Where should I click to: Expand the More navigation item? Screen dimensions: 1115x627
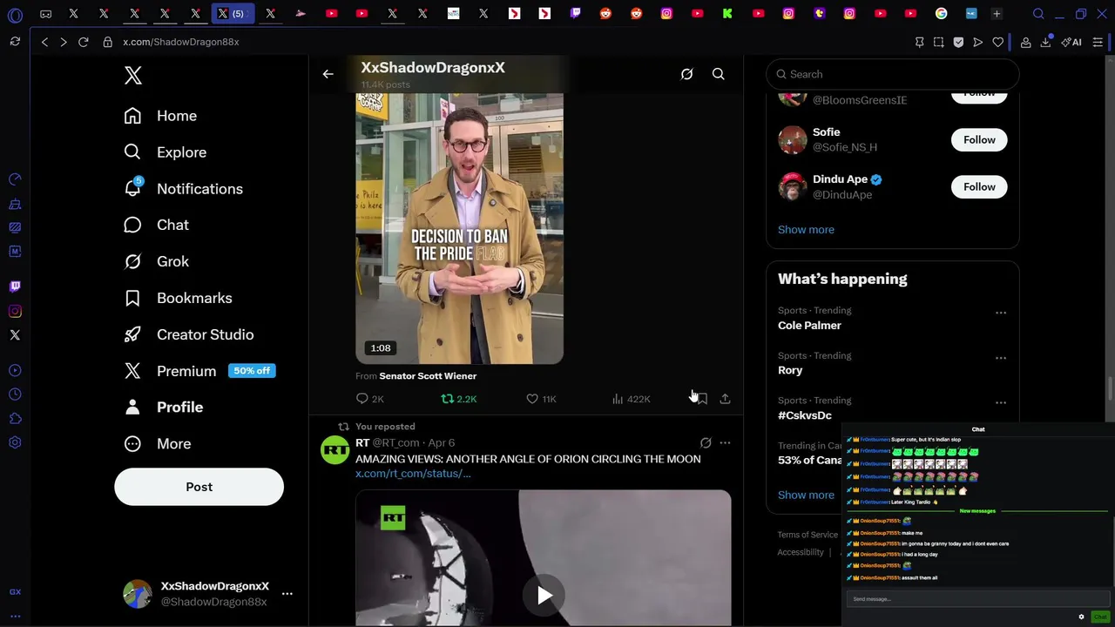[157, 444]
